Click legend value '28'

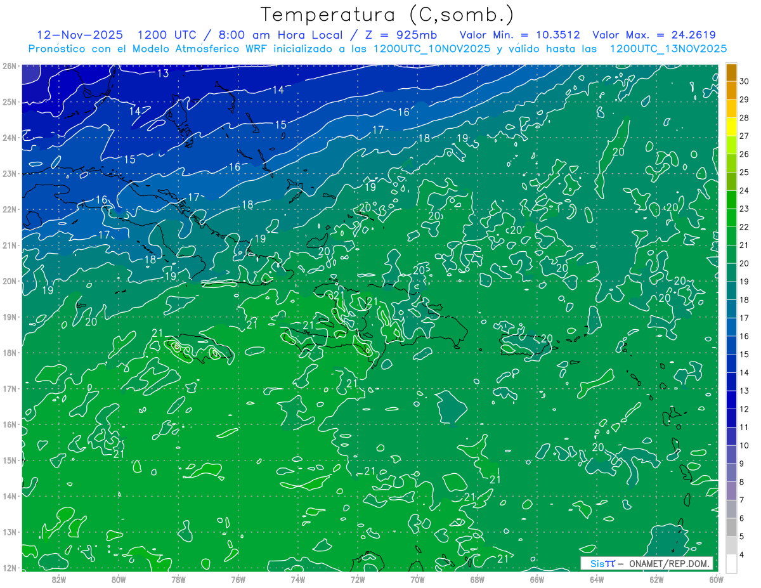[x=744, y=118]
